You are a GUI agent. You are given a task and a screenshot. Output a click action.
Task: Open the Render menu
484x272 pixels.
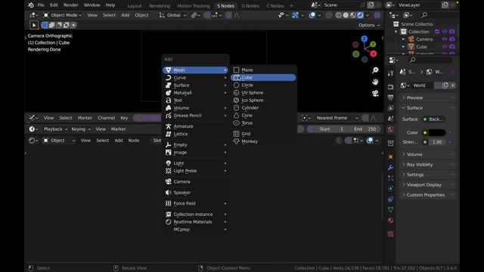coord(70,5)
